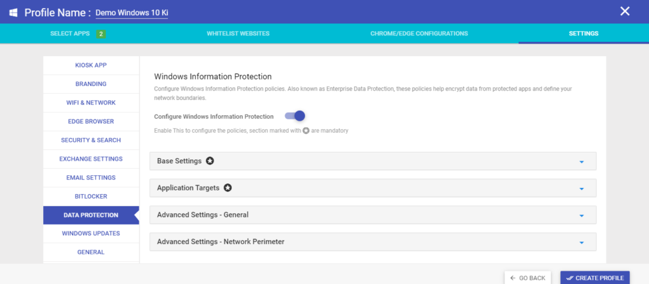
Task: Switch to the Whitelist Websites tab
Action: click(x=238, y=34)
